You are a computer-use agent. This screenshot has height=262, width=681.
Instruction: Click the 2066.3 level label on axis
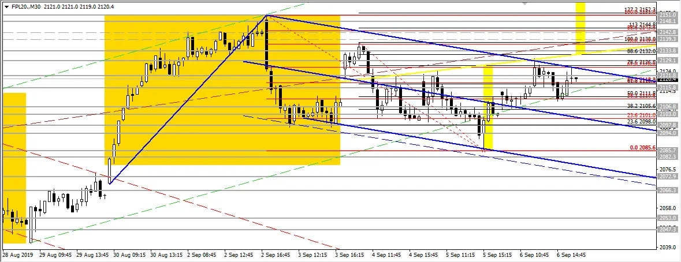pyautogui.click(x=668, y=190)
